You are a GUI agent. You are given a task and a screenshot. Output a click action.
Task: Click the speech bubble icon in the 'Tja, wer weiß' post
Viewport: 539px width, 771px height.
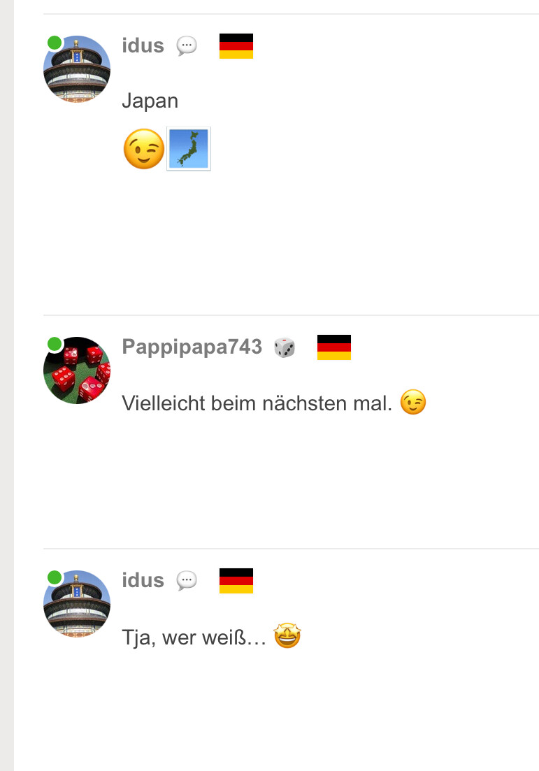(187, 581)
